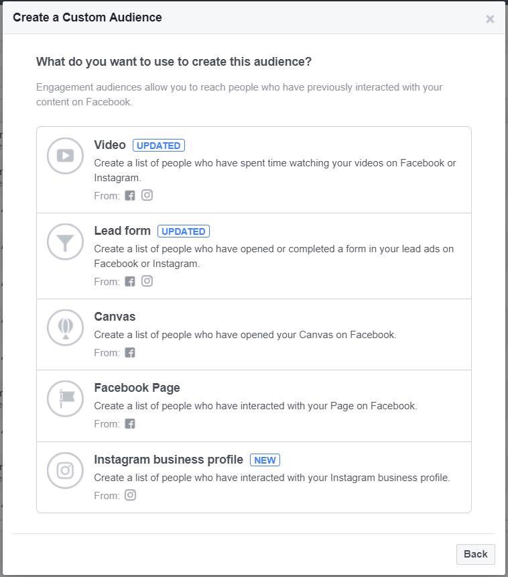Click the "From:" label in Canvas row
Viewport: 508px width, 577px height.
pyautogui.click(x=107, y=353)
